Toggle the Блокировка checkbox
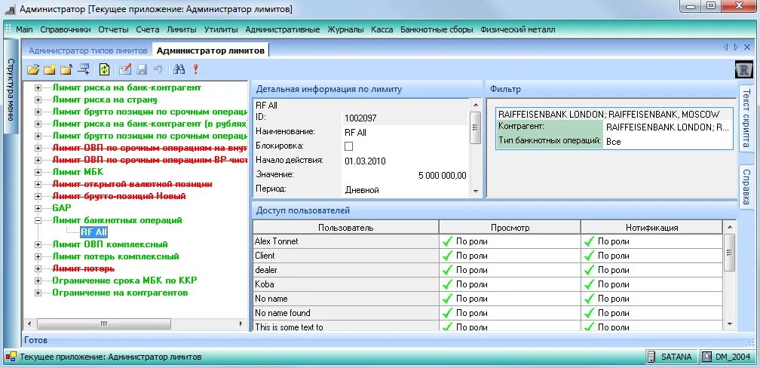The height and width of the screenshot is (368, 760). coord(348,146)
